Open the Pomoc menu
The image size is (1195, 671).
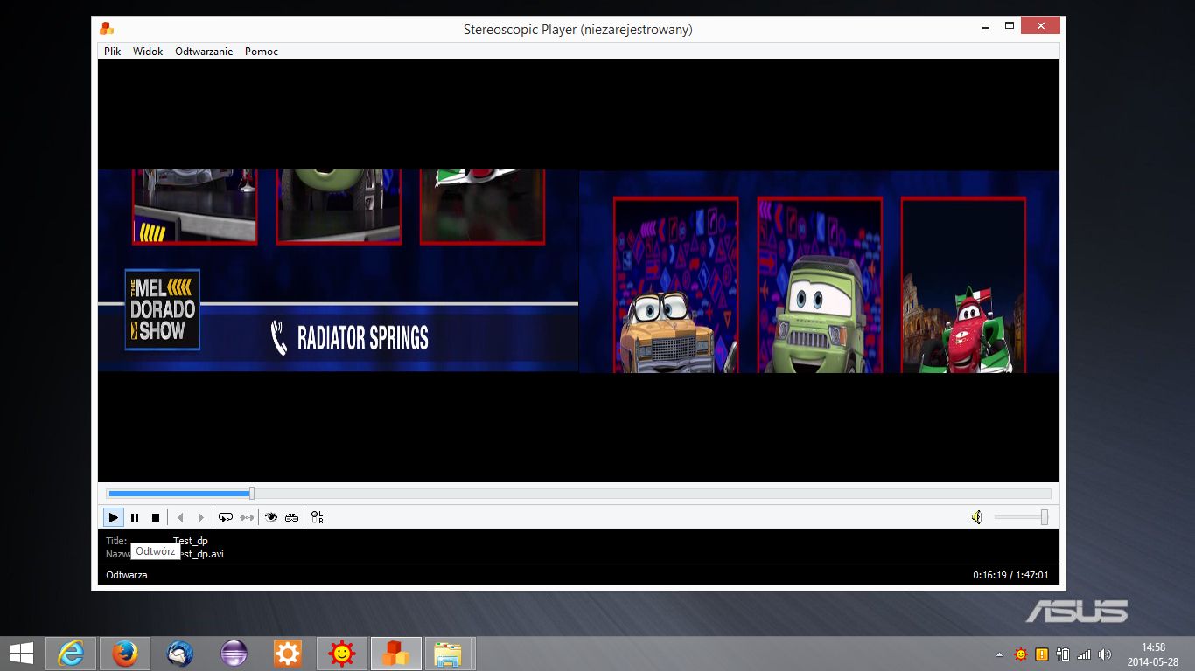pos(262,52)
